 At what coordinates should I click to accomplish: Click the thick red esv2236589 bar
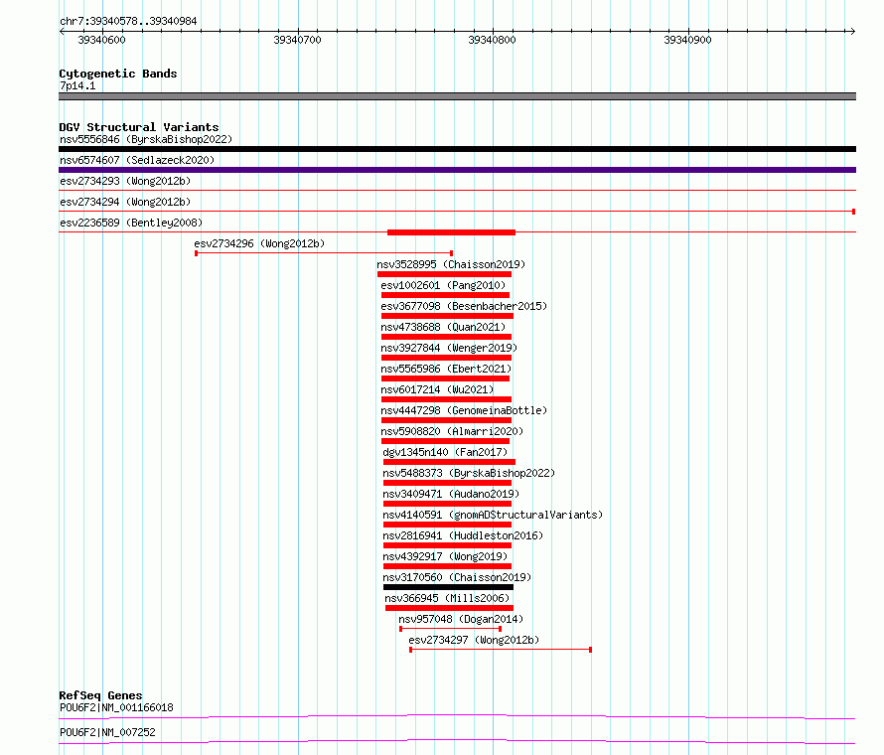(x=452, y=232)
